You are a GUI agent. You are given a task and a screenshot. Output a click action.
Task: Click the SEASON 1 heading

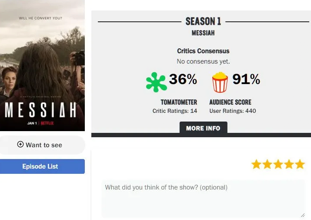[x=203, y=21]
